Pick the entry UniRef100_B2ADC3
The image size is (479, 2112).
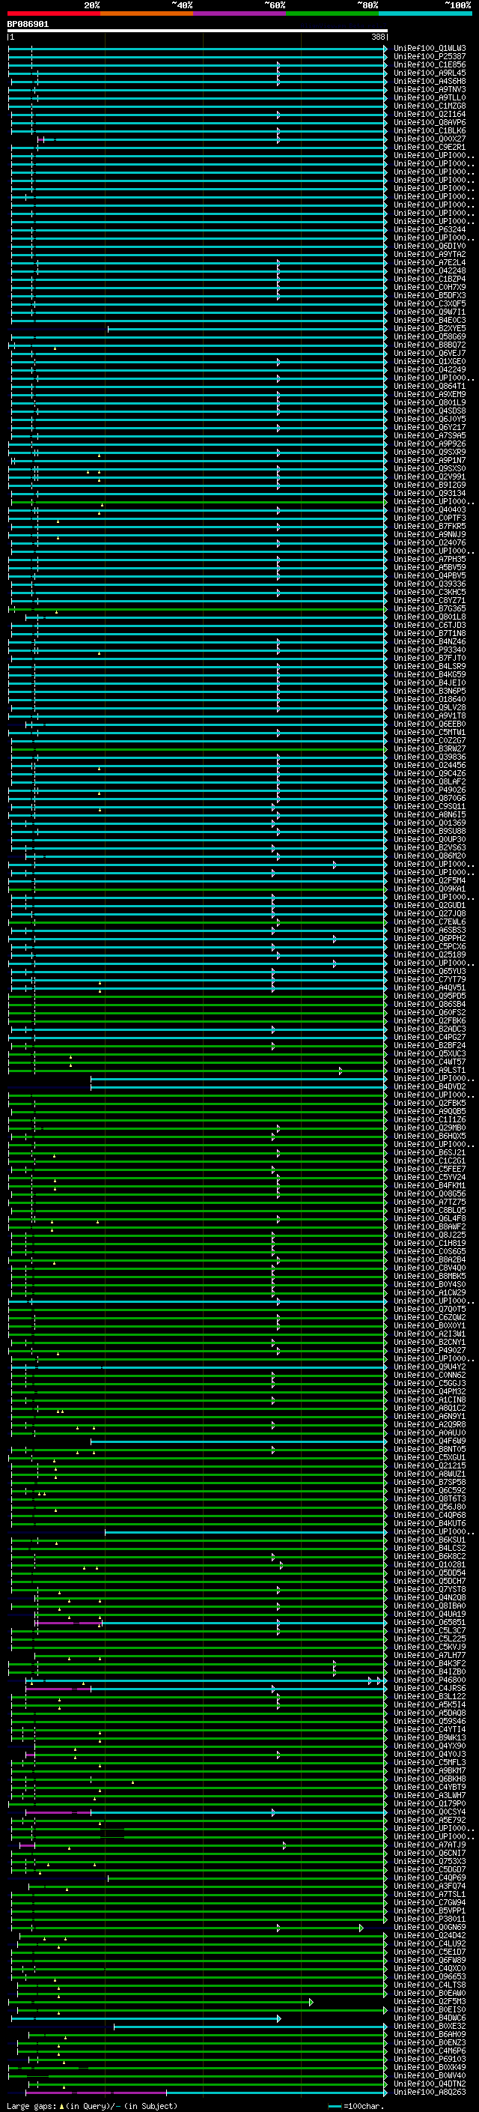click(430, 1029)
